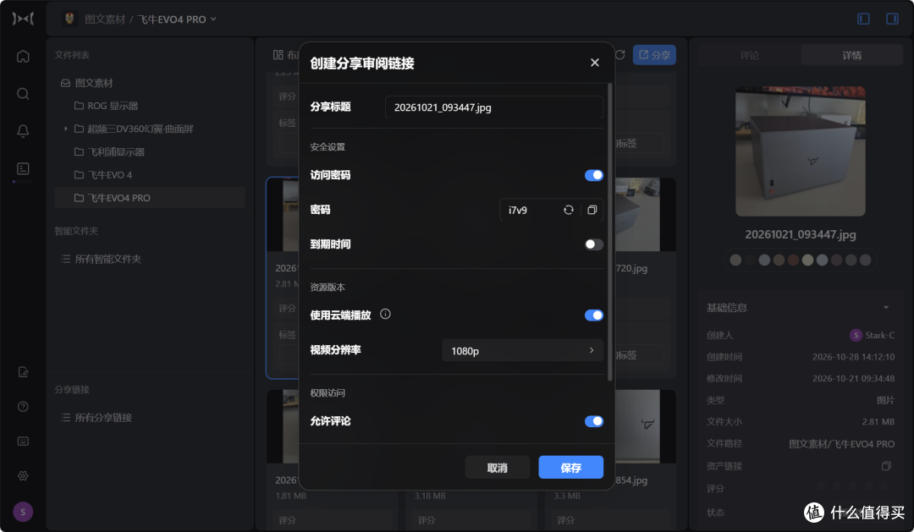Open the help question-mark icon
The image size is (914, 532).
click(23, 407)
